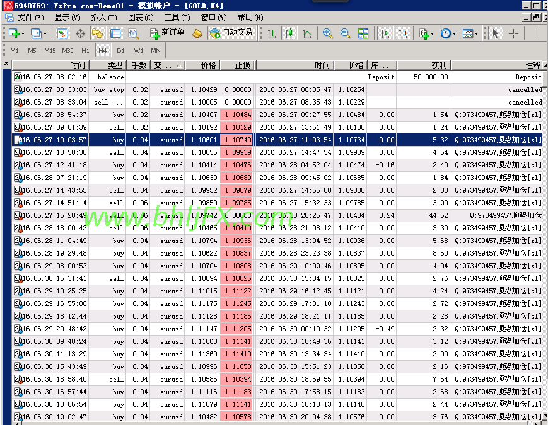This screenshot has width=548, height=425.
Task: Open the 图表 menu
Action: (x=141, y=18)
